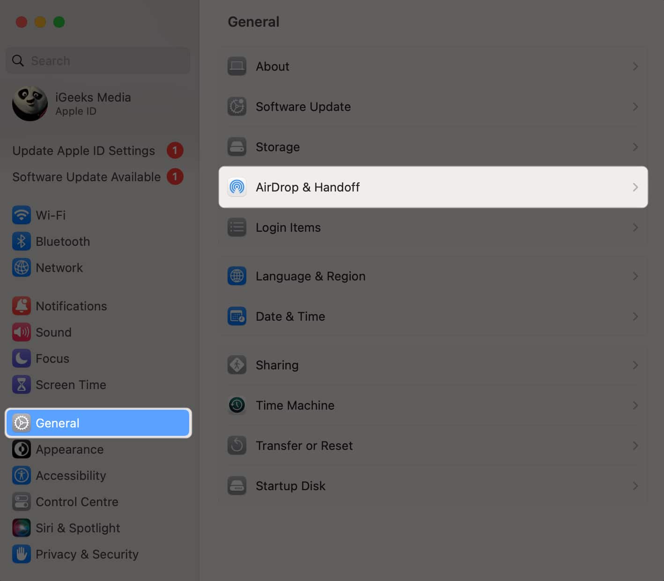664x581 pixels.
Task: Click the Storage drive icon
Action: click(x=237, y=147)
